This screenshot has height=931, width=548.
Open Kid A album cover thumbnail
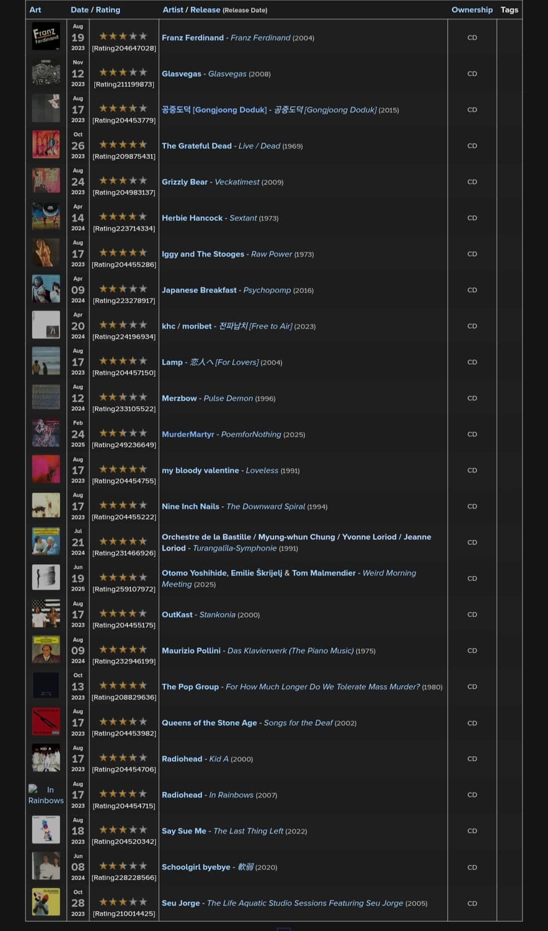pos(46,758)
